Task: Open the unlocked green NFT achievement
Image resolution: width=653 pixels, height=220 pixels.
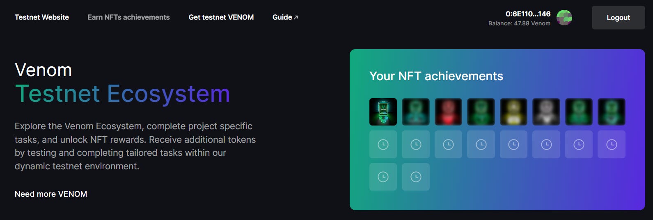Action: (x=383, y=112)
